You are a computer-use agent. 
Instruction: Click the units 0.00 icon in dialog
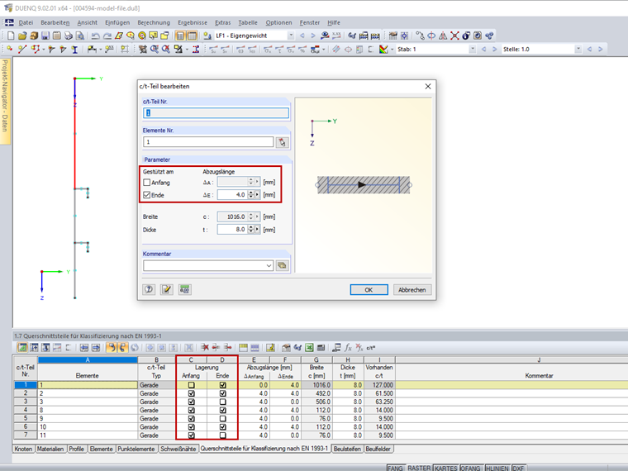point(184,289)
